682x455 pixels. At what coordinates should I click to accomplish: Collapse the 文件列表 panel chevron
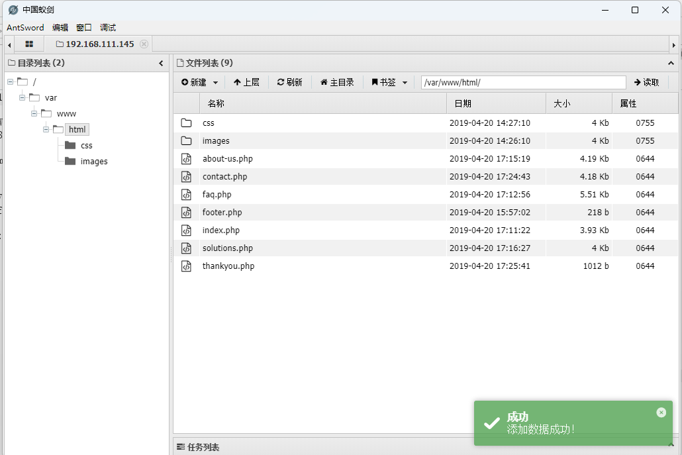(x=671, y=64)
